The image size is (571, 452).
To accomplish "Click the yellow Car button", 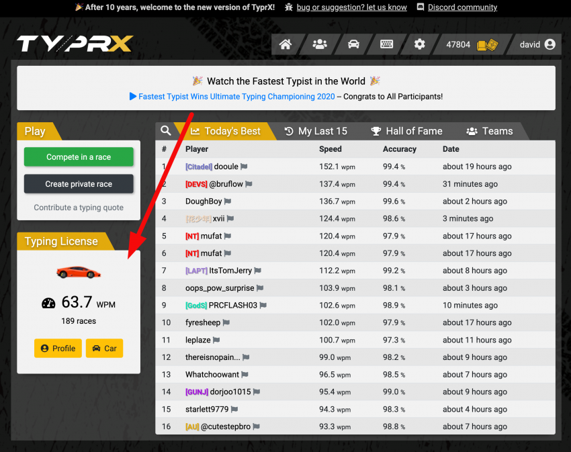I will click(104, 349).
